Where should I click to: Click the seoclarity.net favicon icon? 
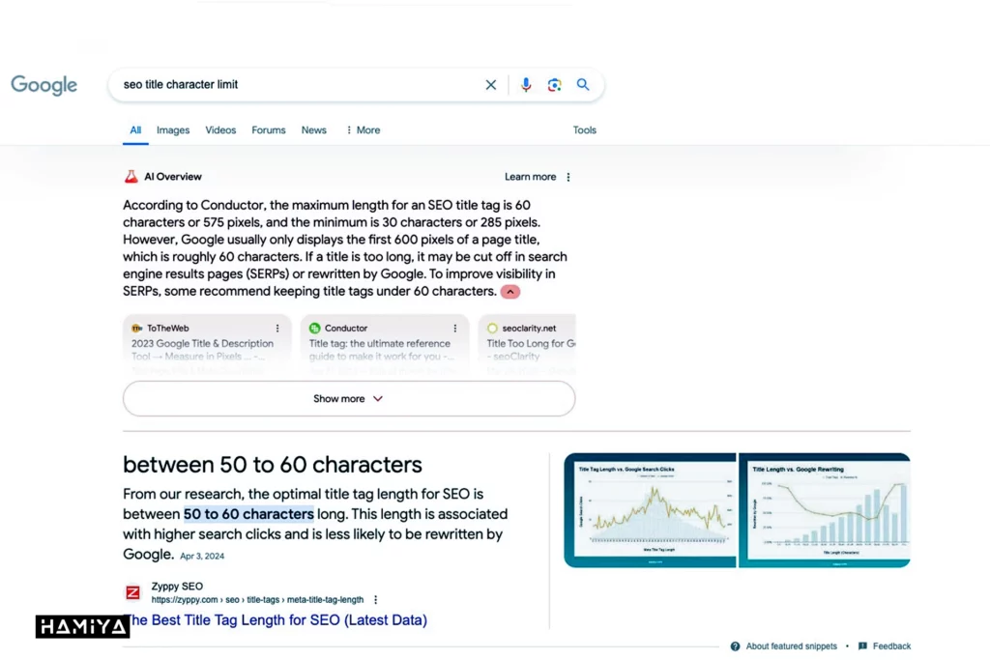(x=492, y=329)
